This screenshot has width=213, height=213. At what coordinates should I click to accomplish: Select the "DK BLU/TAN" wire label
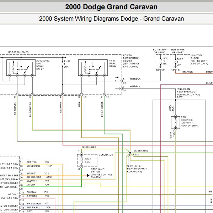point(33,166)
